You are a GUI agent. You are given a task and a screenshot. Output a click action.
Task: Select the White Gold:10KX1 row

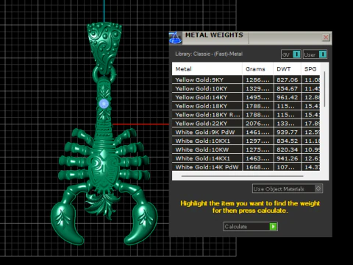tap(246, 141)
